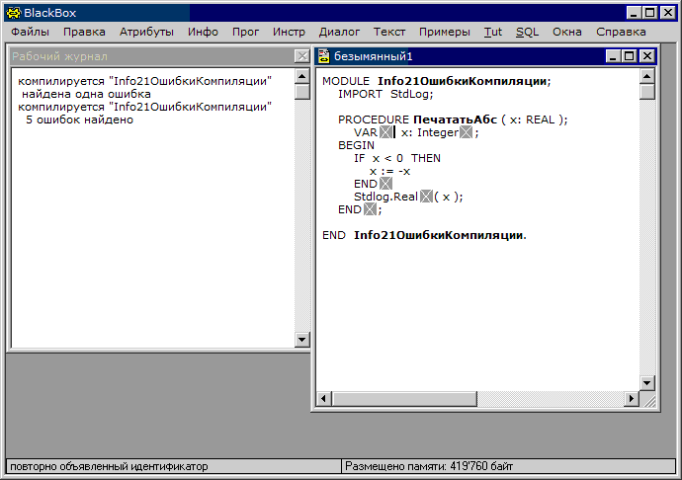Click the editor vertical scroll-up arrow
Viewport: 682px width, 480px height.
pos(647,76)
